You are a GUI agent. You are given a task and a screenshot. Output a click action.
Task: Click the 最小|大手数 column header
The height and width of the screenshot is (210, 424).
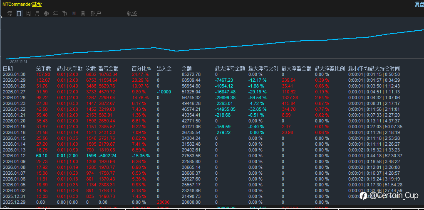point(69,69)
